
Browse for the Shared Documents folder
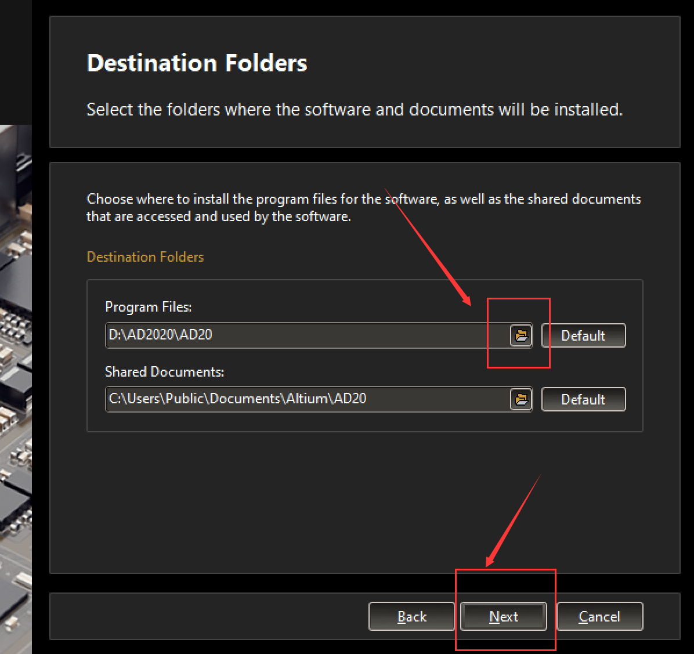point(521,399)
